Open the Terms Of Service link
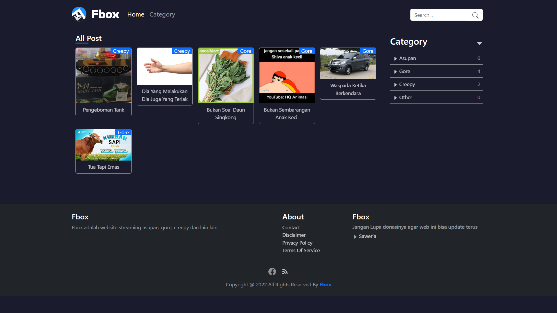The image size is (557, 313). click(x=301, y=250)
